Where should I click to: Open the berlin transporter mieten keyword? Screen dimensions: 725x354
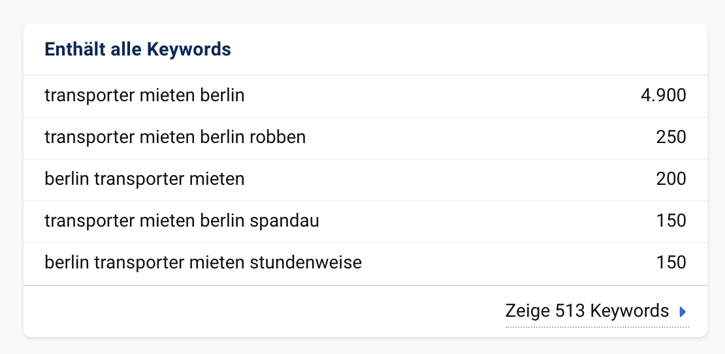(144, 179)
